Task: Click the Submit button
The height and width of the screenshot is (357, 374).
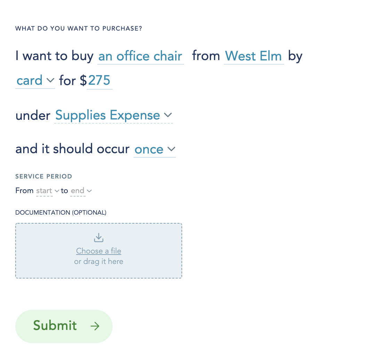Action: point(64,326)
